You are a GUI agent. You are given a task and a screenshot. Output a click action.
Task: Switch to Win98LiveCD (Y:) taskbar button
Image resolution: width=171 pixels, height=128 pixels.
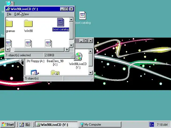coord(56,125)
